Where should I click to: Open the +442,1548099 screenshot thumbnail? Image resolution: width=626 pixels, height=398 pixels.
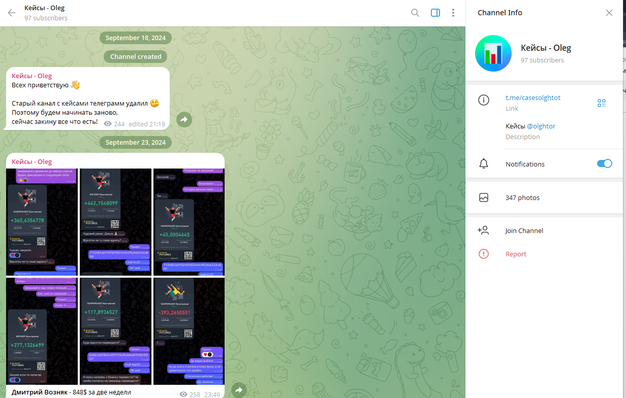pos(115,222)
